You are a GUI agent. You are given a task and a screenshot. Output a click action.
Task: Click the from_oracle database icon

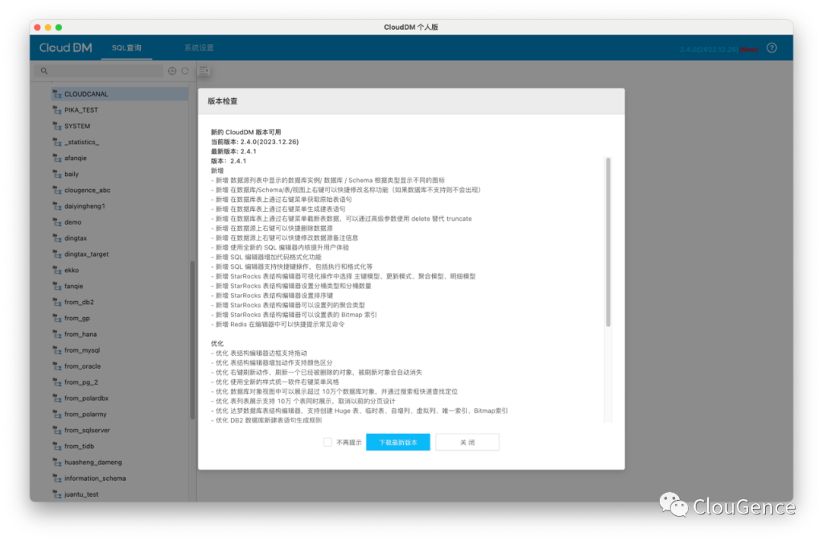coord(57,367)
